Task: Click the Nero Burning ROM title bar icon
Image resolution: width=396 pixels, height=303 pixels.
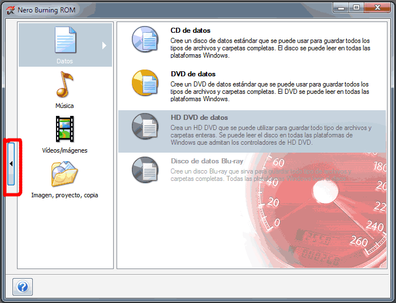Action: point(10,10)
